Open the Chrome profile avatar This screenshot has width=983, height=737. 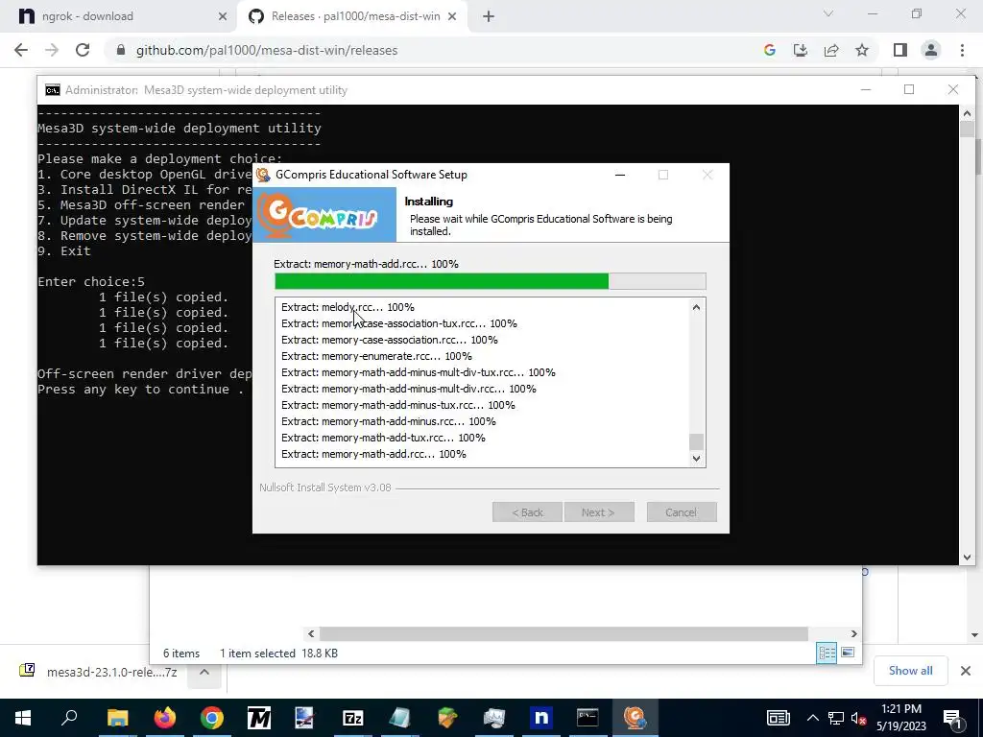pos(931,50)
